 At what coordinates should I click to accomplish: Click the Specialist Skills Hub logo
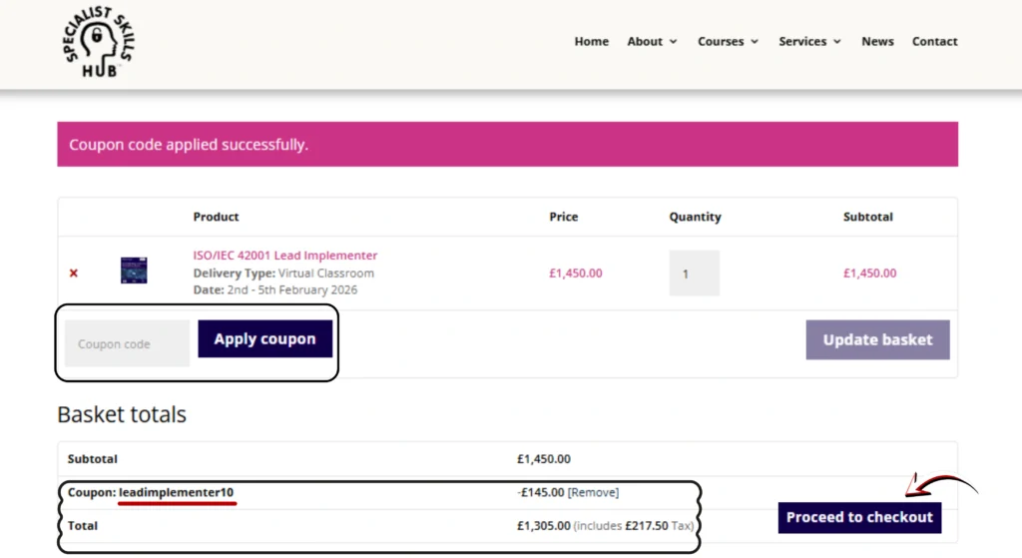[x=98, y=43]
